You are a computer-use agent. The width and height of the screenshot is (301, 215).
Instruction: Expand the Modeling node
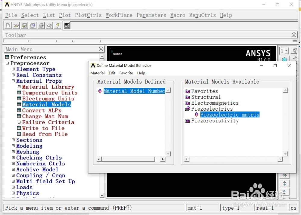click(13, 146)
